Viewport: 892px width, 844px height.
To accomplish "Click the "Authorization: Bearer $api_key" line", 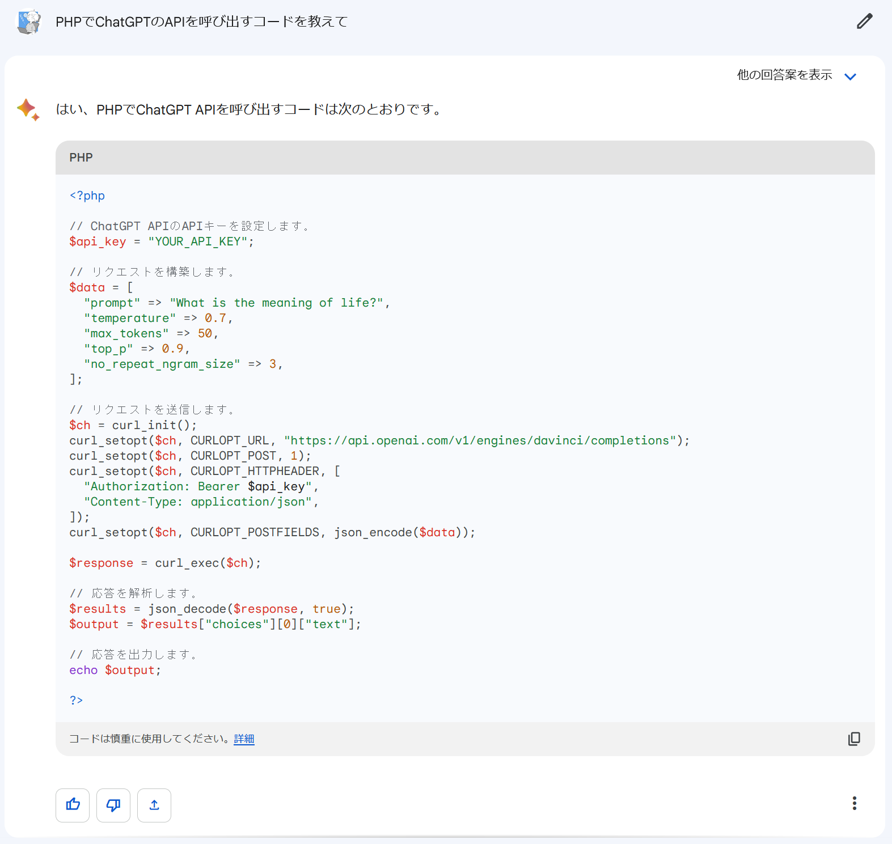I will [x=201, y=486].
